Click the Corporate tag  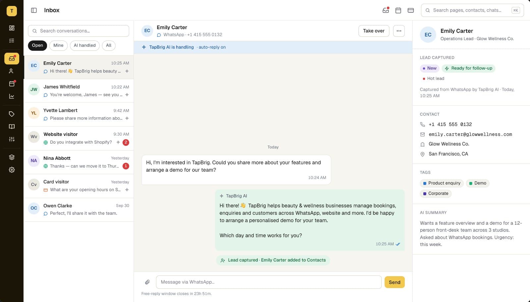[x=436, y=194]
